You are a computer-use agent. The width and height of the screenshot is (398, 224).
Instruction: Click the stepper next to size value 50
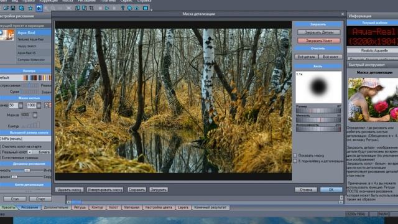tap(21, 105)
